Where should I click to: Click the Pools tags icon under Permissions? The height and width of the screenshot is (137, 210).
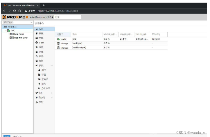(39, 79)
